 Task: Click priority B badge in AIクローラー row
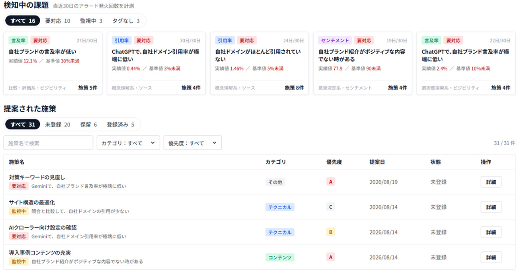[331, 232]
